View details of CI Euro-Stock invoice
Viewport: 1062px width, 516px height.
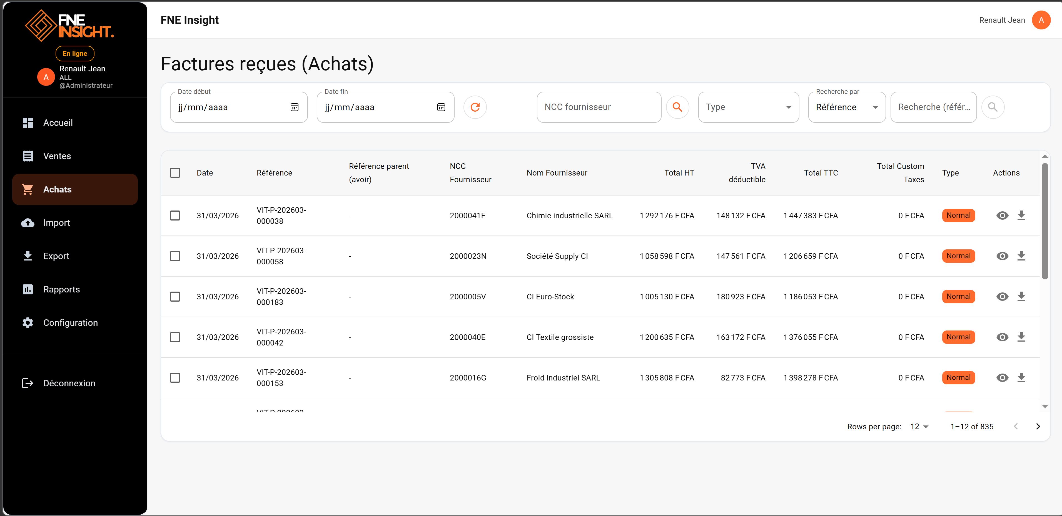pyautogui.click(x=1002, y=297)
